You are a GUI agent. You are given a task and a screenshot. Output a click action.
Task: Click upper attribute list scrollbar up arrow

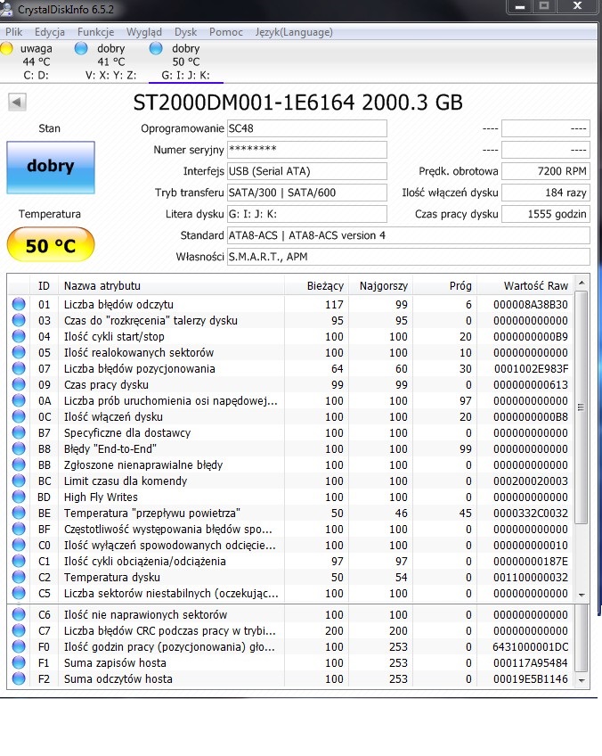pyautogui.click(x=582, y=283)
